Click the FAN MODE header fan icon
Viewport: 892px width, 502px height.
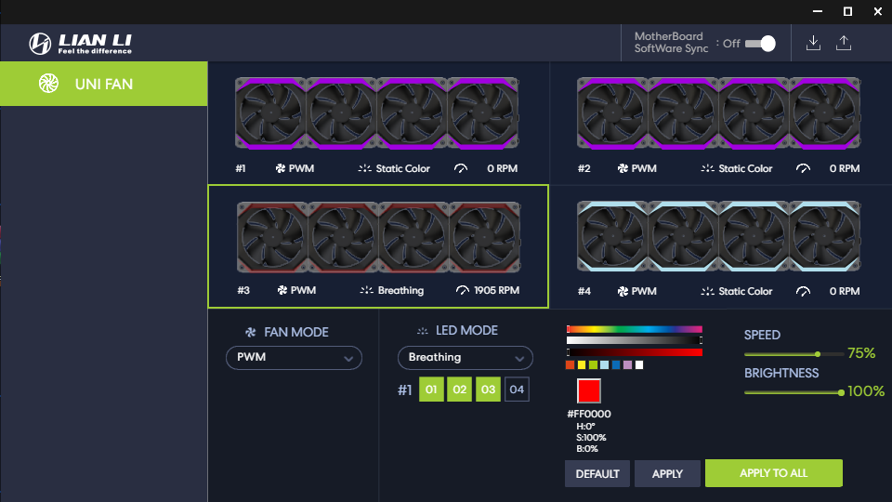pos(250,333)
